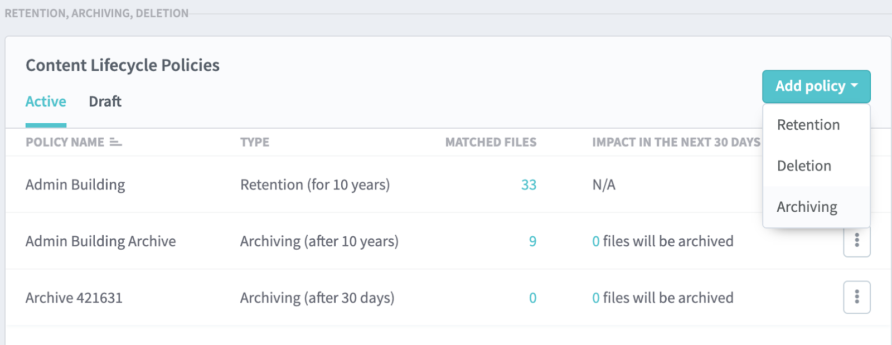The image size is (892, 345).
Task: Open the 33 matched files link
Action: pos(529,184)
